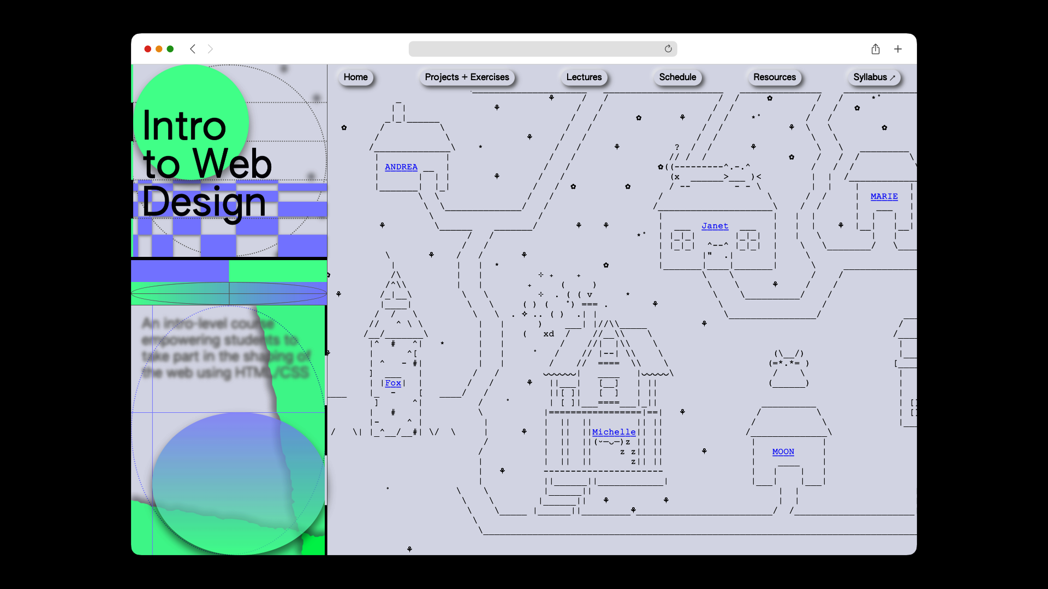Open the Resources nav item
The width and height of the screenshot is (1048, 589).
click(775, 77)
